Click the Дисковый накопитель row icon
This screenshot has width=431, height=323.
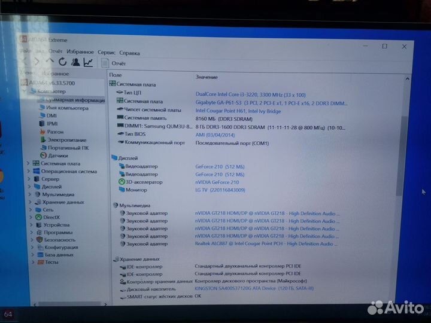(123, 290)
